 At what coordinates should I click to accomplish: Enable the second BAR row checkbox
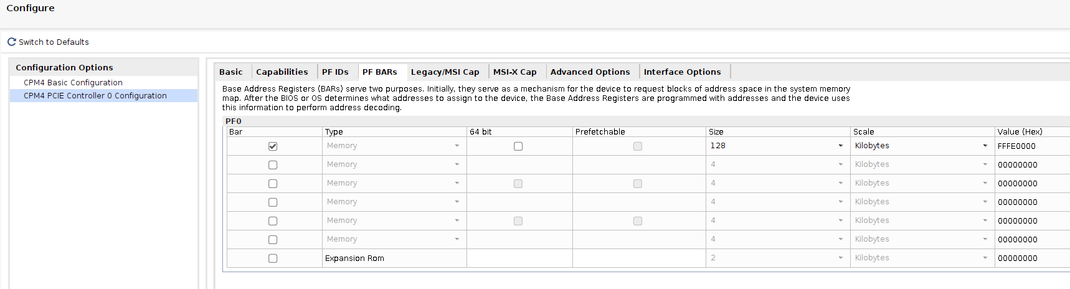click(273, 165)
